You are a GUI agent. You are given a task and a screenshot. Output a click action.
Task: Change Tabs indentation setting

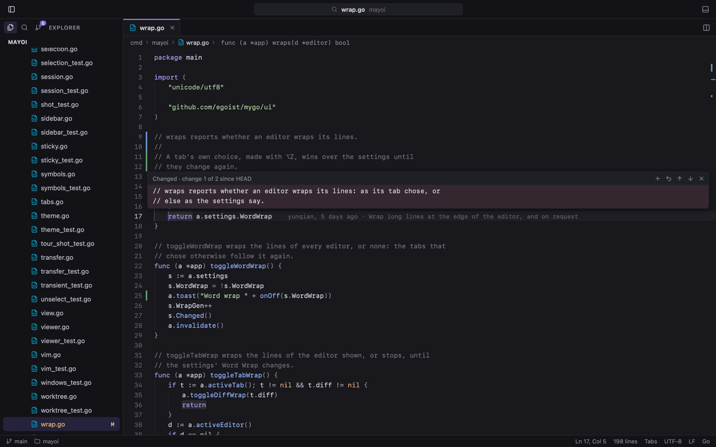coord(651,441)
